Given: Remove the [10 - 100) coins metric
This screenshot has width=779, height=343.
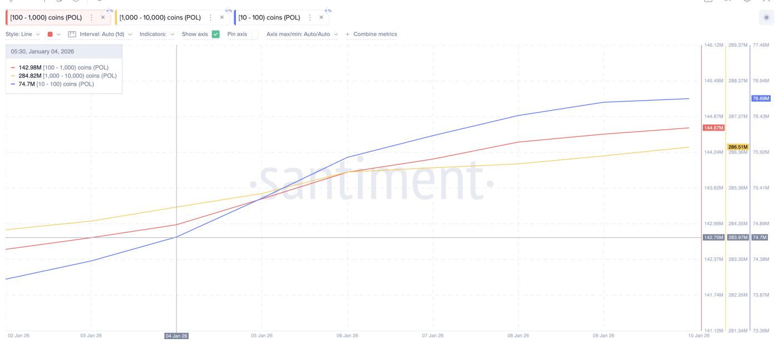Looking at the screenshot, I should click(321, 18).
